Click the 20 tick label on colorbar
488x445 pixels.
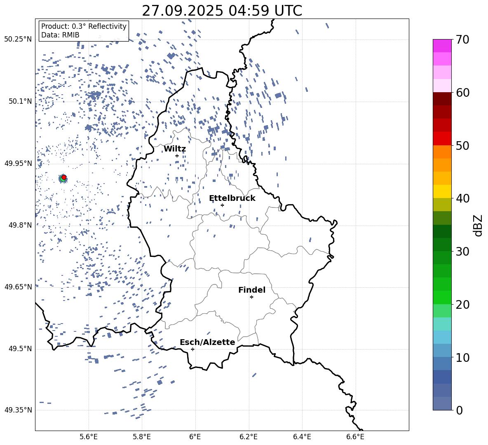pyautogui.click(x=462, y=304)
